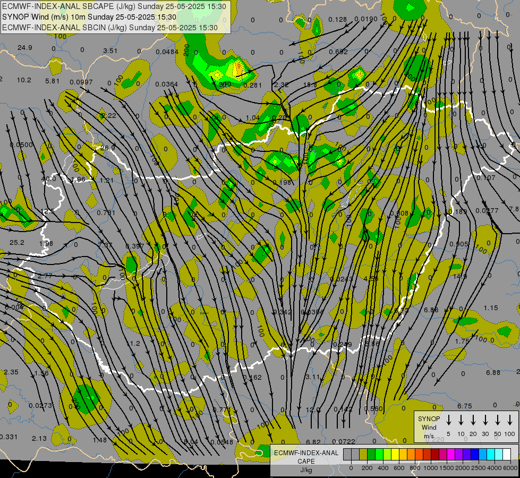
Task: Pick the white swatch ending the CAPE scale
Action: click(x=507, y=455)
